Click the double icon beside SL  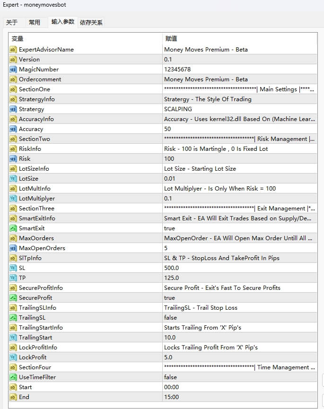tap(13, 268)
